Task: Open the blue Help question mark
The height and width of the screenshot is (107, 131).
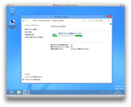Action: [111, 24]
